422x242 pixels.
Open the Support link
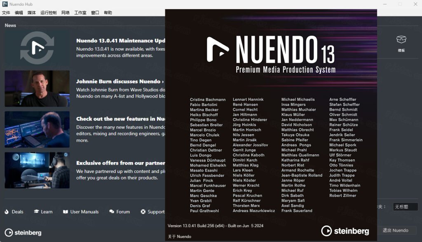(x=156, y=212)
